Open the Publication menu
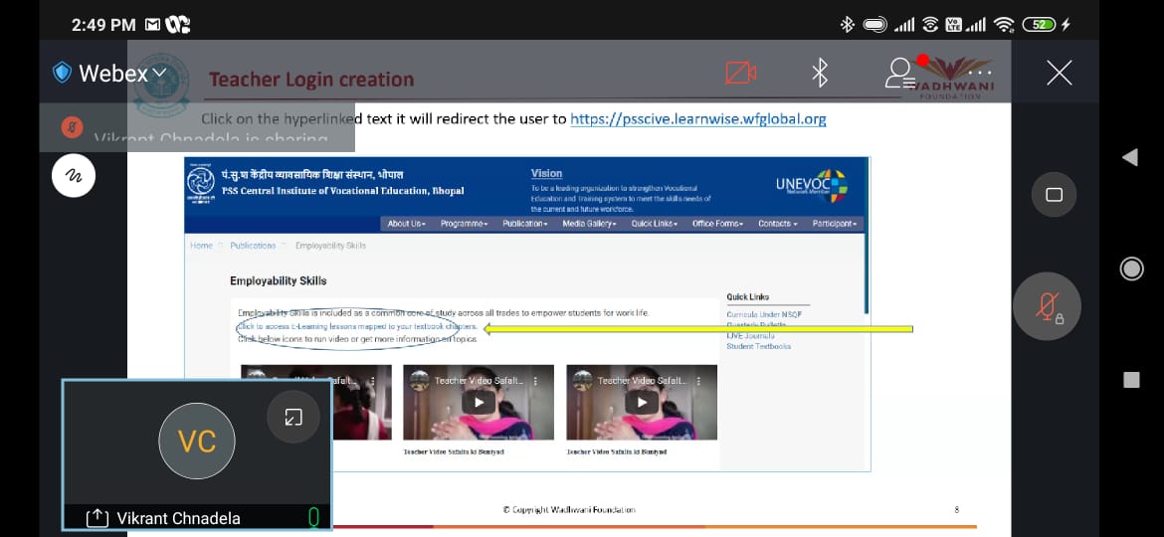1164x537 pixels. (x=525, y=224)
